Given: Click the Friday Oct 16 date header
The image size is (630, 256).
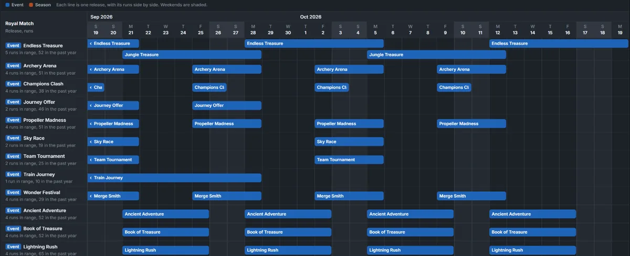Looking at the screenshot, I should point(568,29).
